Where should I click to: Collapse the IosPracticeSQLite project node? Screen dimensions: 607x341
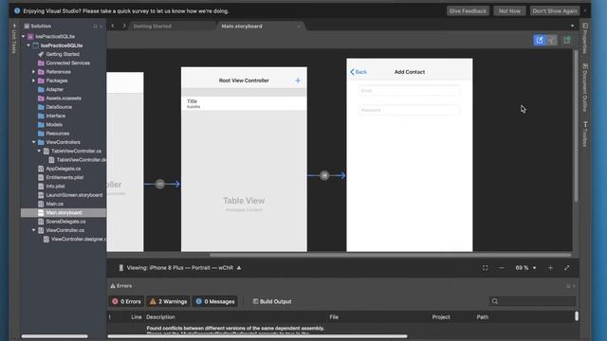tap(28, 45)
